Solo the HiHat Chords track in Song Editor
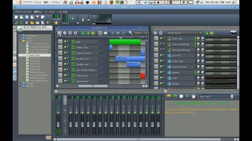This screenshot has height=141, width=252. coord(68,75)
